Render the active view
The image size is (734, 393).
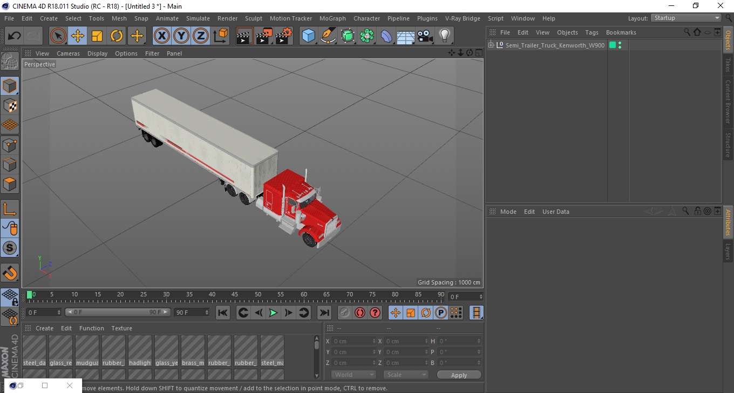pyautogui.click(x=244, y=36)
